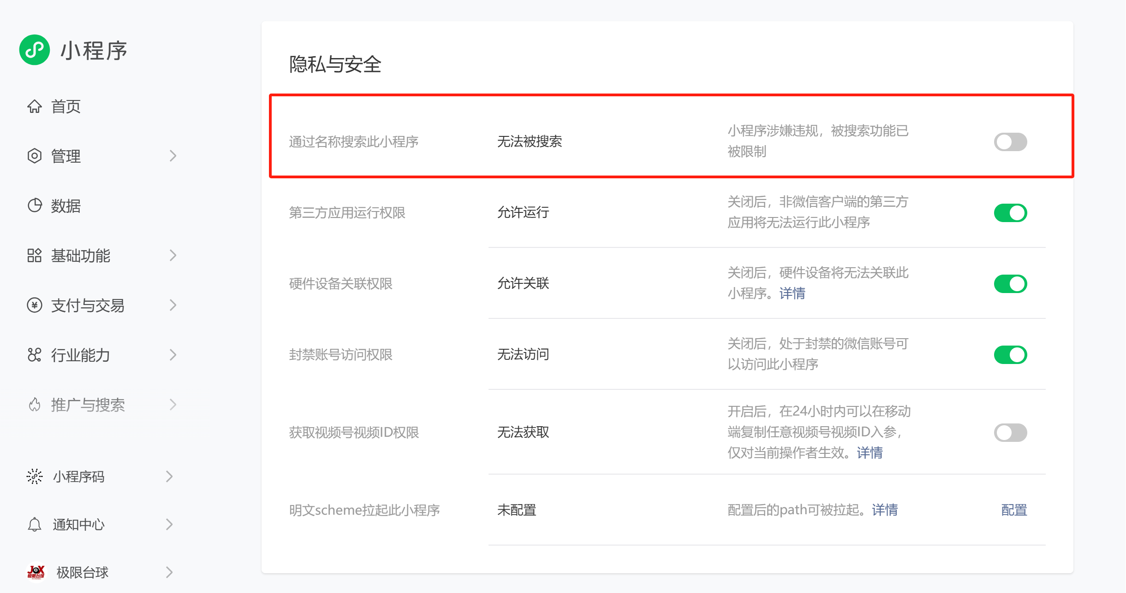Click the pie chart icon beside 数据

(x=35, y=205)
